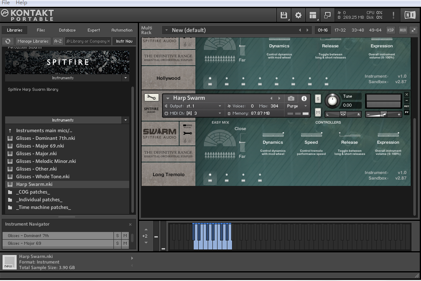Show Harp Swarm info icon
Image resolution: width=421 pixels, height=281 pixels.
coord(304,98)
